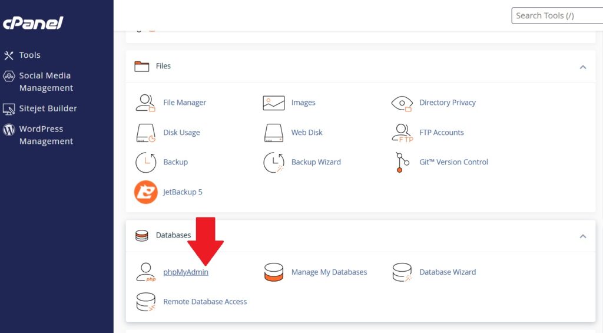Open the JetBackup 5 link
603x333 pixels.
pyautogui.click(x=183, y=192)
